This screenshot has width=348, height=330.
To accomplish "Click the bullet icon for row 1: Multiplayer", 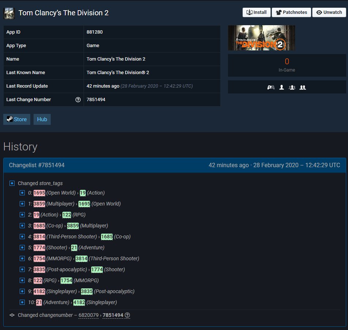I will click(x=22, y=204).
